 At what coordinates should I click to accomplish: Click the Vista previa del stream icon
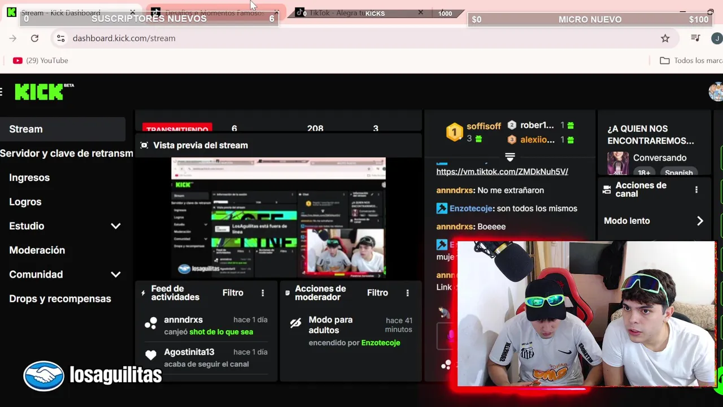point(144,145)
